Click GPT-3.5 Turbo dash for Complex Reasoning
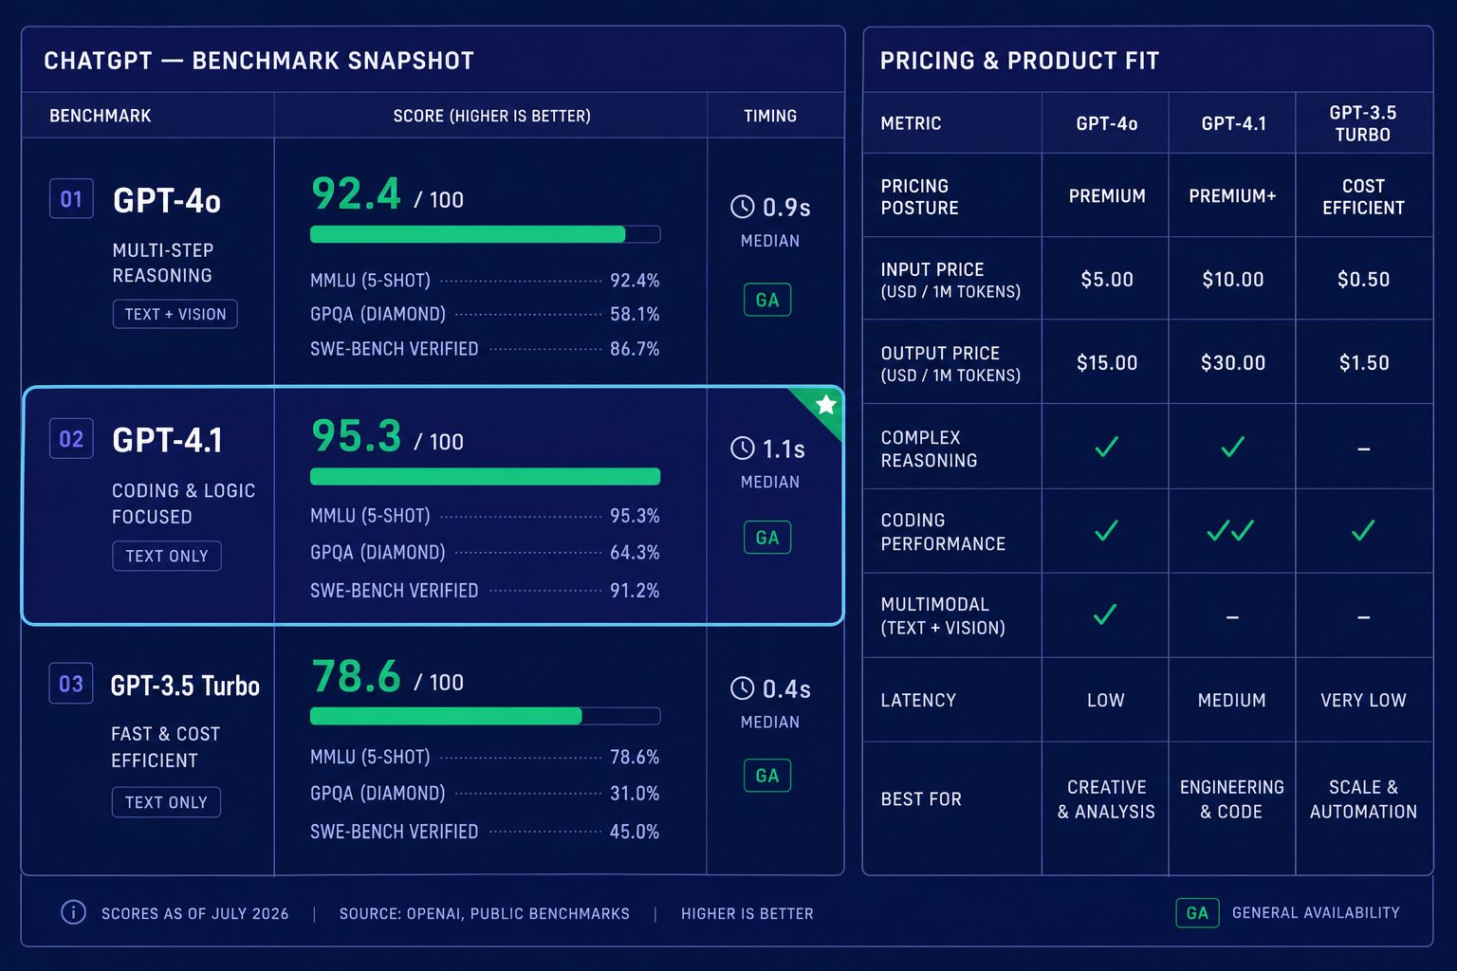 [x=1363, y=449]
